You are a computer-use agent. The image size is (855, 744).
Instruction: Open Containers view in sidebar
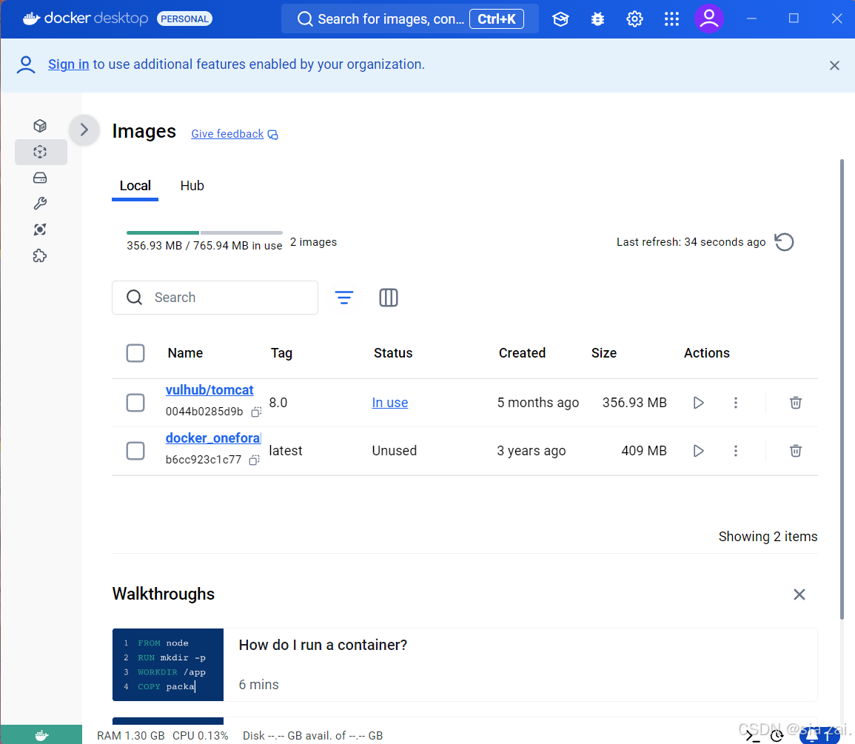41,127
